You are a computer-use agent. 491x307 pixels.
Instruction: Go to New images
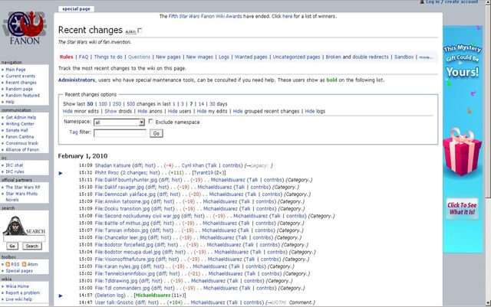[x=199, y=57]
